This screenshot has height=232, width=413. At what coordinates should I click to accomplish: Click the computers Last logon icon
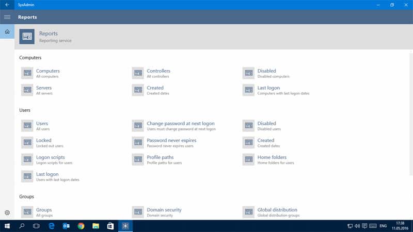click(x=248, y=90)
